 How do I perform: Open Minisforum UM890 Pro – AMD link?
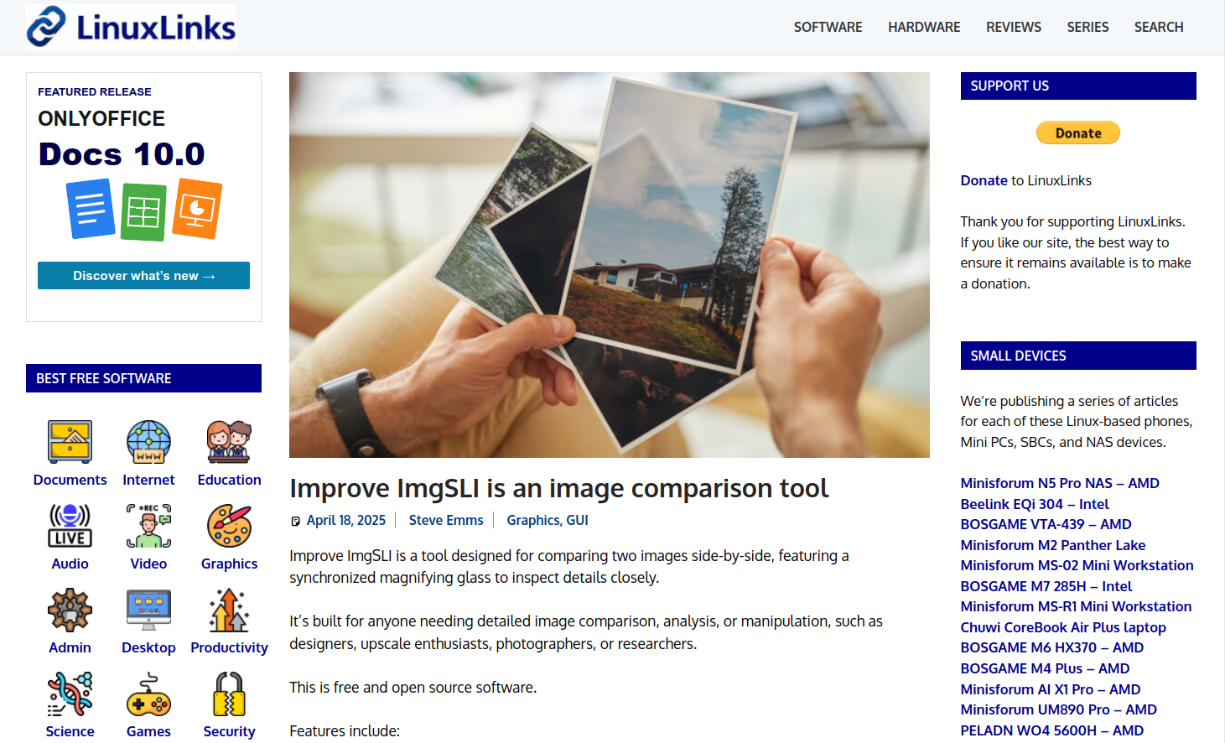click(x=1059, y=709)
